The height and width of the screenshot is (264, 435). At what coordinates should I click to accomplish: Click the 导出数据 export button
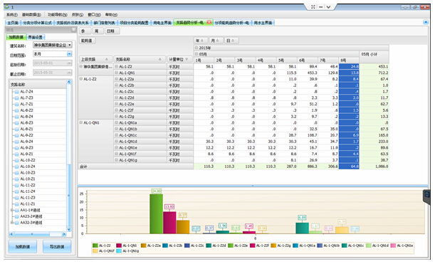(x=57, y=246)
